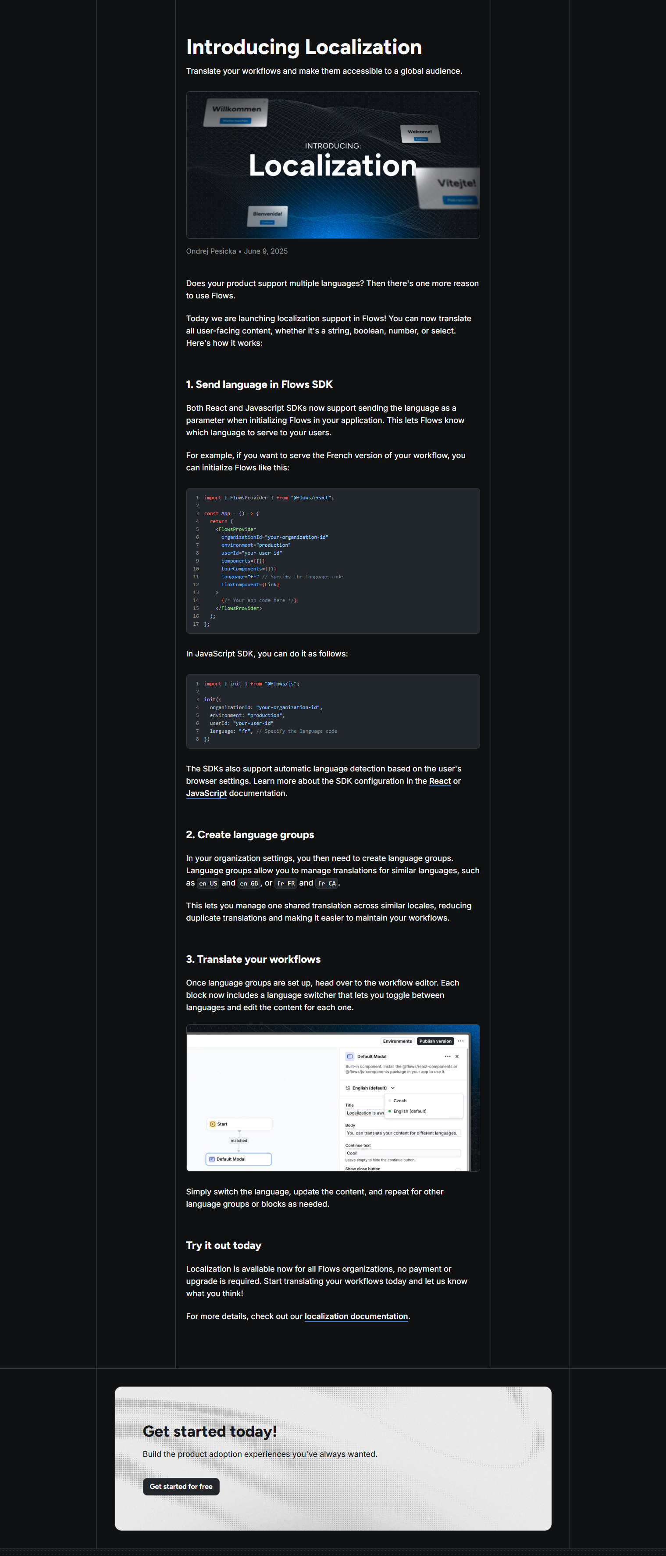Click the heading 3. Translate your workflows
Image resolution: width=666 pixels, height=1556 pixels.
point(253,959)
